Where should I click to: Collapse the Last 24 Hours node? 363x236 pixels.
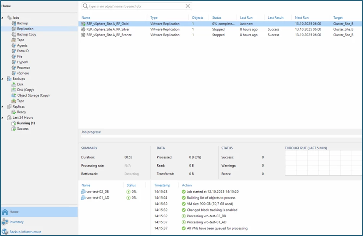pos(3,118)
